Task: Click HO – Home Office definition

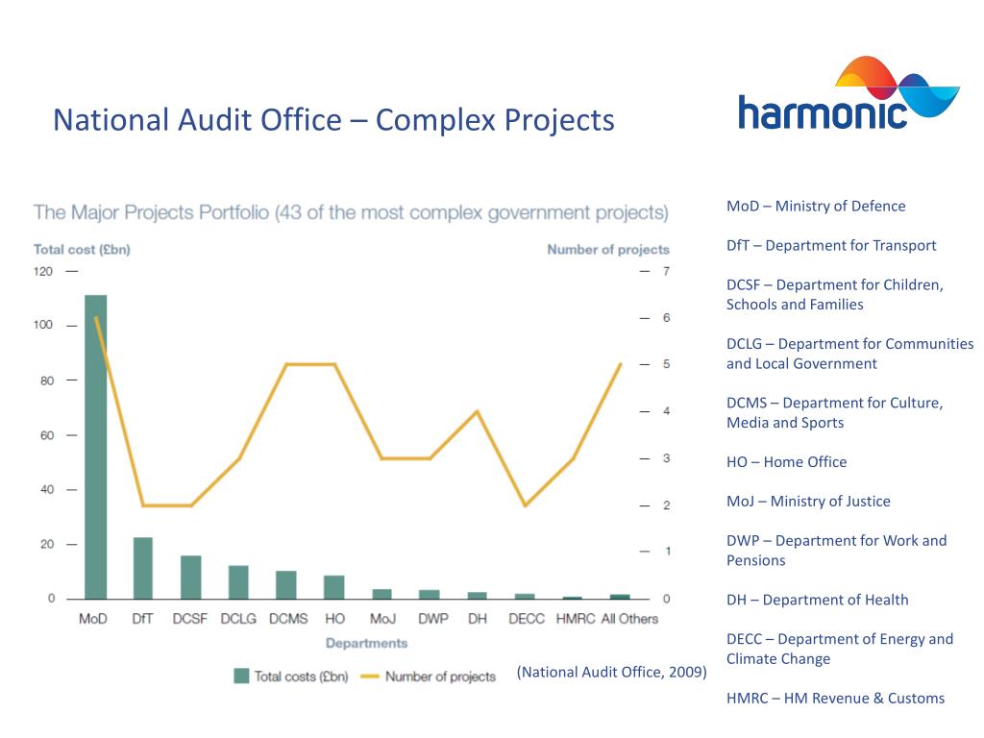Action: (x=786, y=462)
